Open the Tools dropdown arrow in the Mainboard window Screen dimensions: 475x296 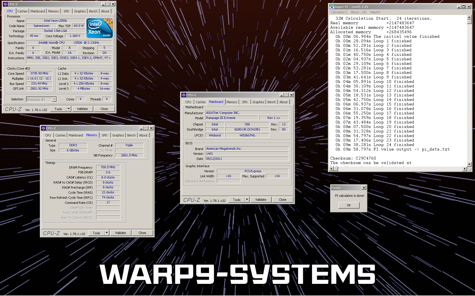coord(247,200)
